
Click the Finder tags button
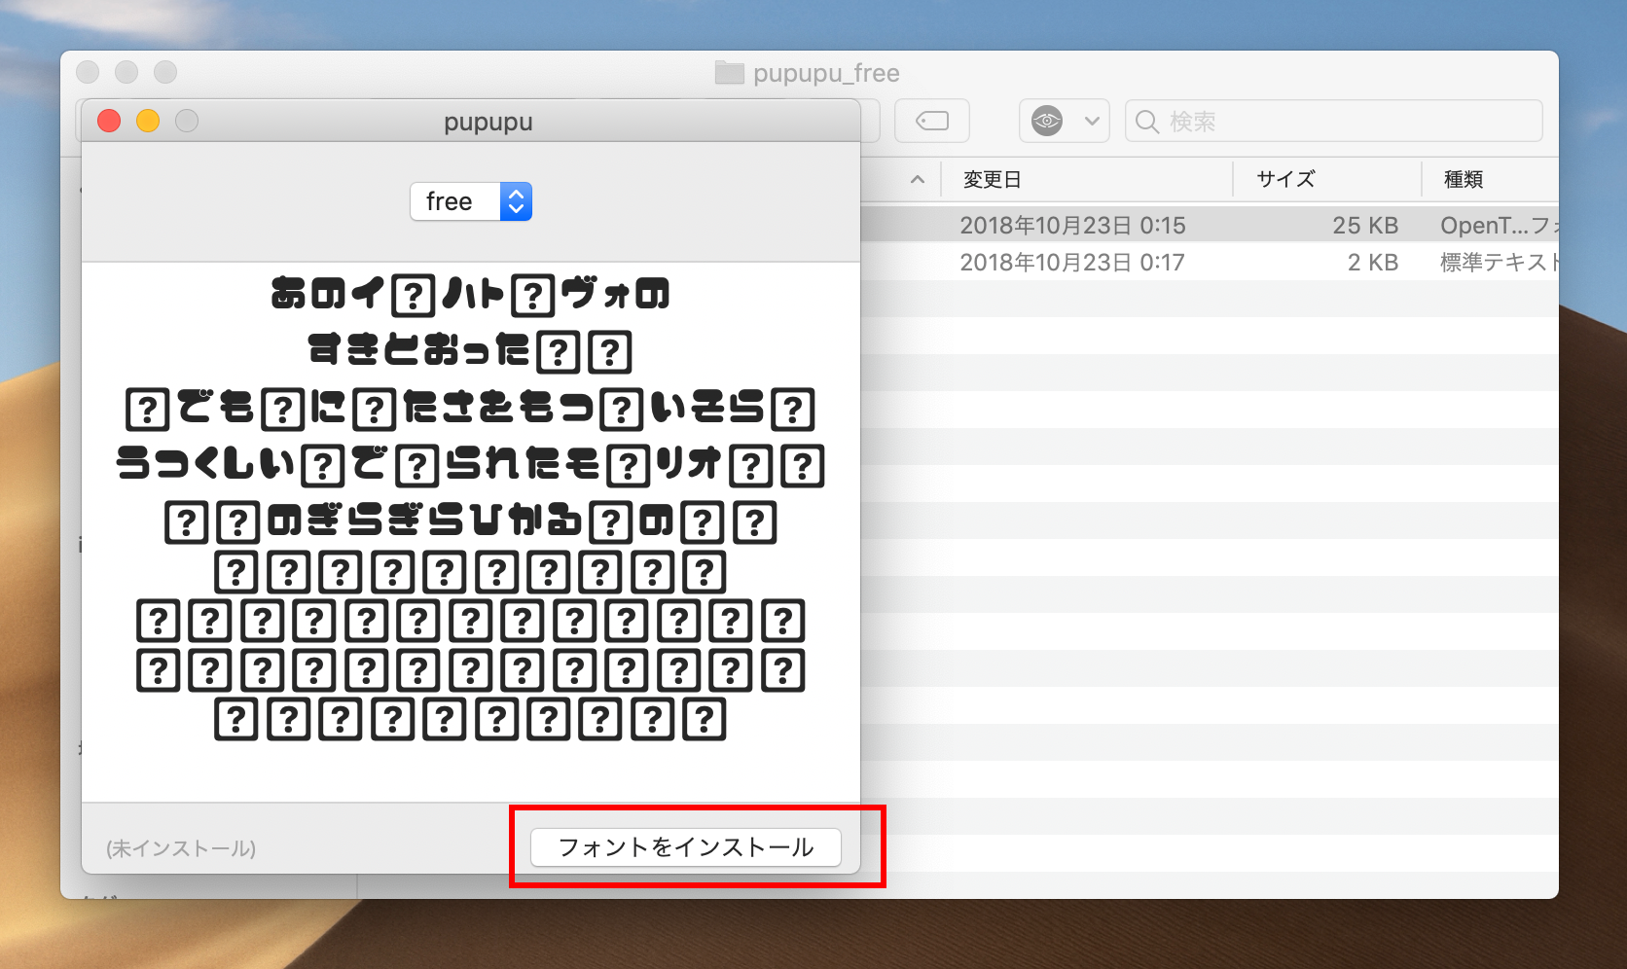click(932, 121)
